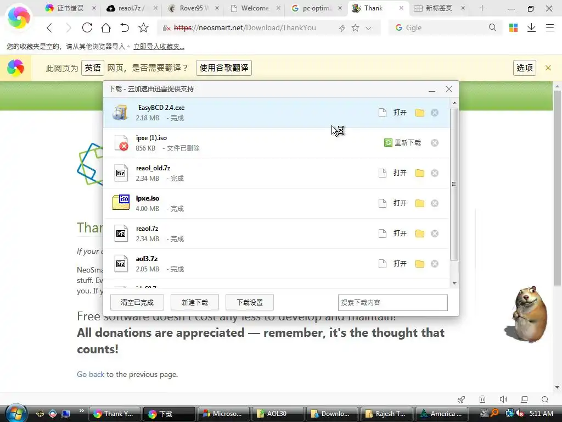Viewport: 562px width, 422px height.
Task: Click 打开 for aol3.7z
Action: click(x=400, y=263)
